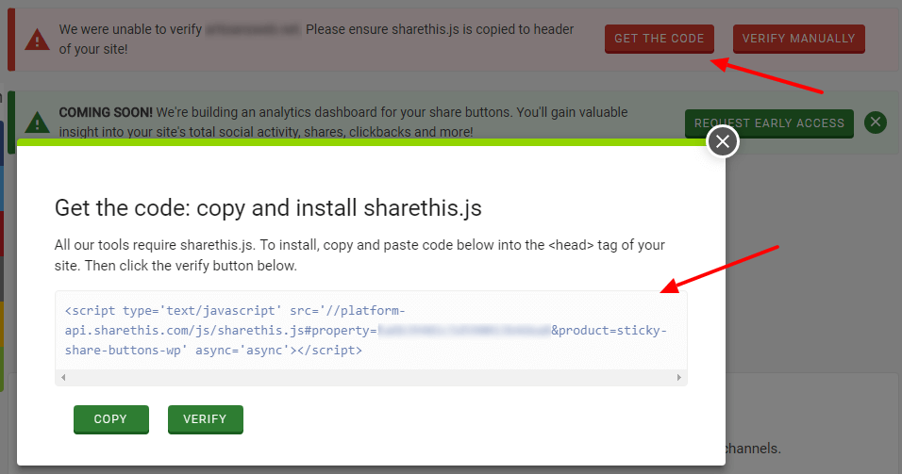This screenshot has height=474, width=902.
Task: Click the green warning triangle icon
Action: pos(38,122)
